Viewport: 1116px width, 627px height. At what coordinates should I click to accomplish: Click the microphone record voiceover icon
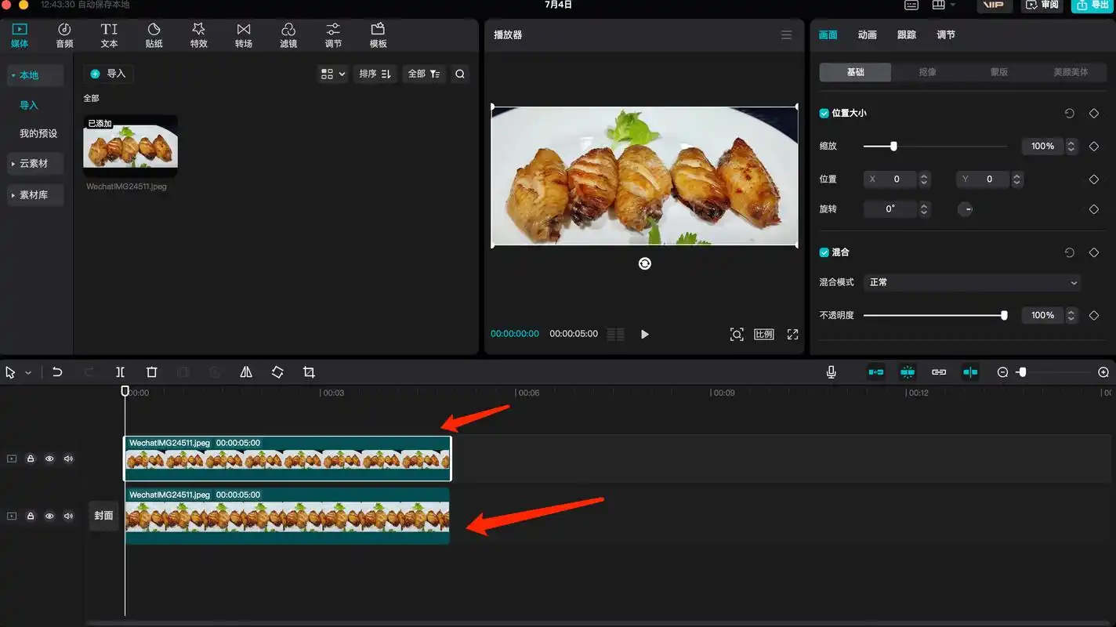point(832,372)
